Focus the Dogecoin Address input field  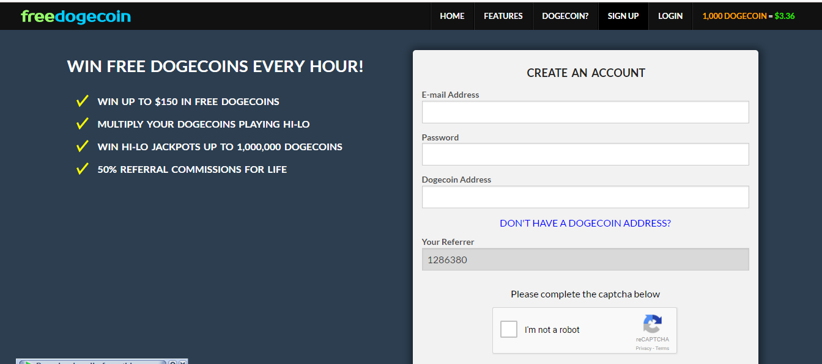pos(585,197)
